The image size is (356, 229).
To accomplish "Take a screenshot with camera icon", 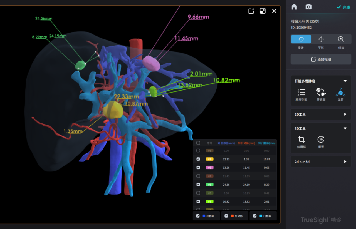I will [308, 7].
